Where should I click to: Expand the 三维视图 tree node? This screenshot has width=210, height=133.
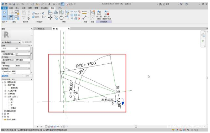(6, 94)
